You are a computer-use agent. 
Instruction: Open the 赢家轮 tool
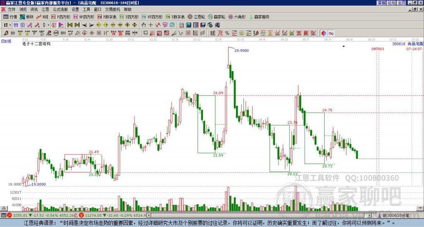point(217,17)
